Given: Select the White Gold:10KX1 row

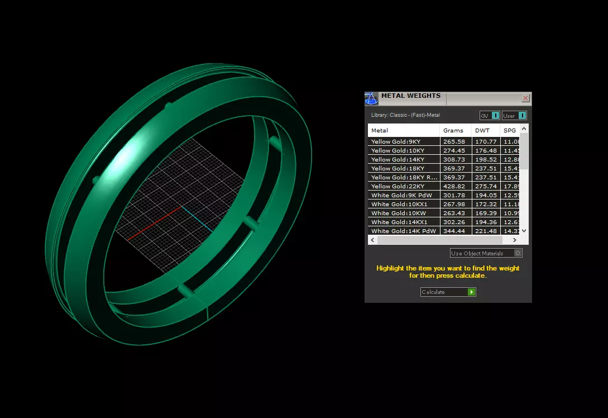Looking at the screenshot, I should [444, 204].
